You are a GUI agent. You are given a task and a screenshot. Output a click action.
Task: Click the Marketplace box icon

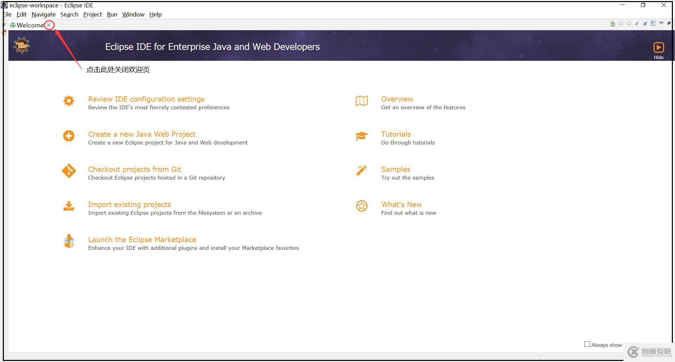[69, 241]
